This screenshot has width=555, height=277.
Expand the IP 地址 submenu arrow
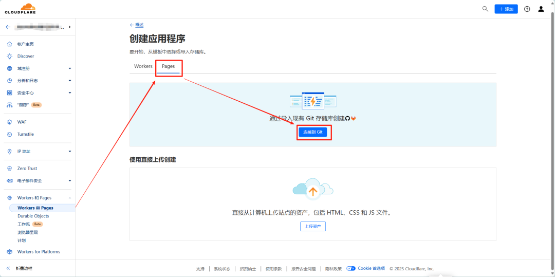coord(70,152)
